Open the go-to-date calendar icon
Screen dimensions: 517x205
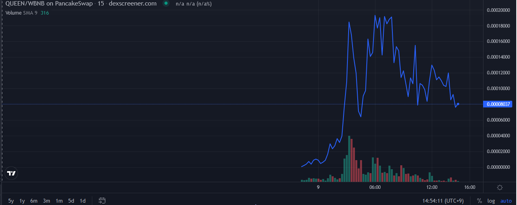(102, 201)
